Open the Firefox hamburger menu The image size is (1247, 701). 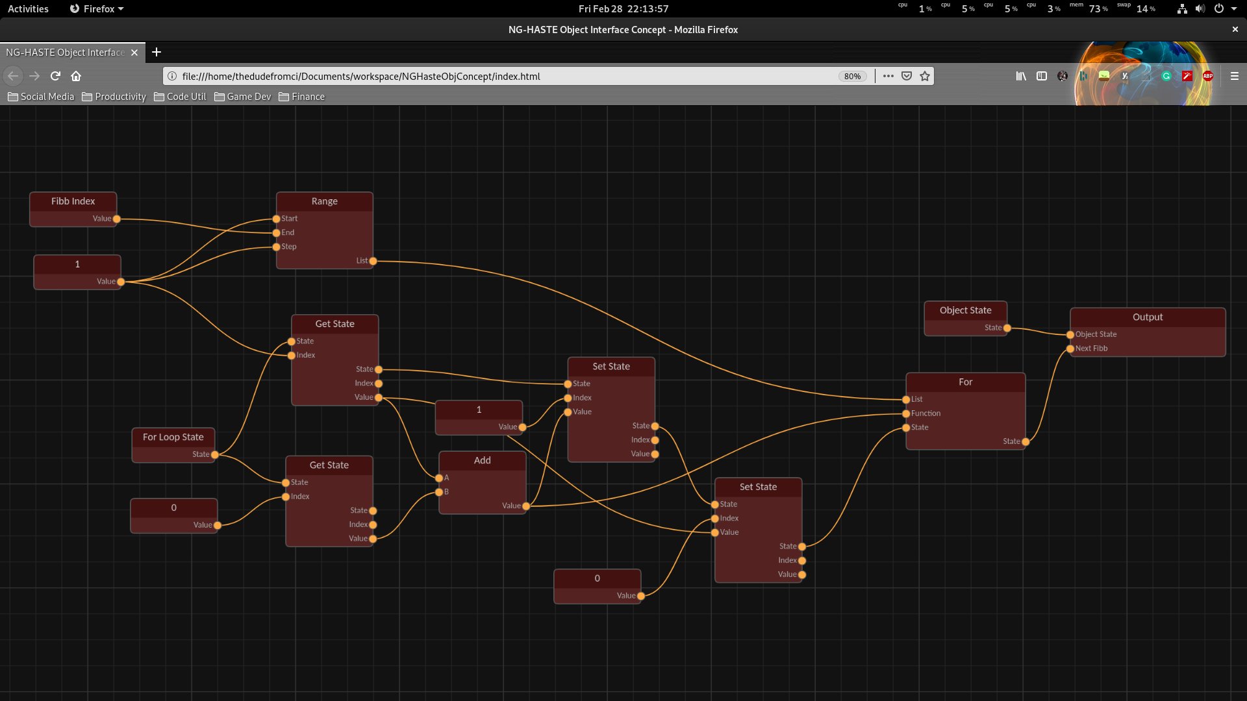point(1234,76)
